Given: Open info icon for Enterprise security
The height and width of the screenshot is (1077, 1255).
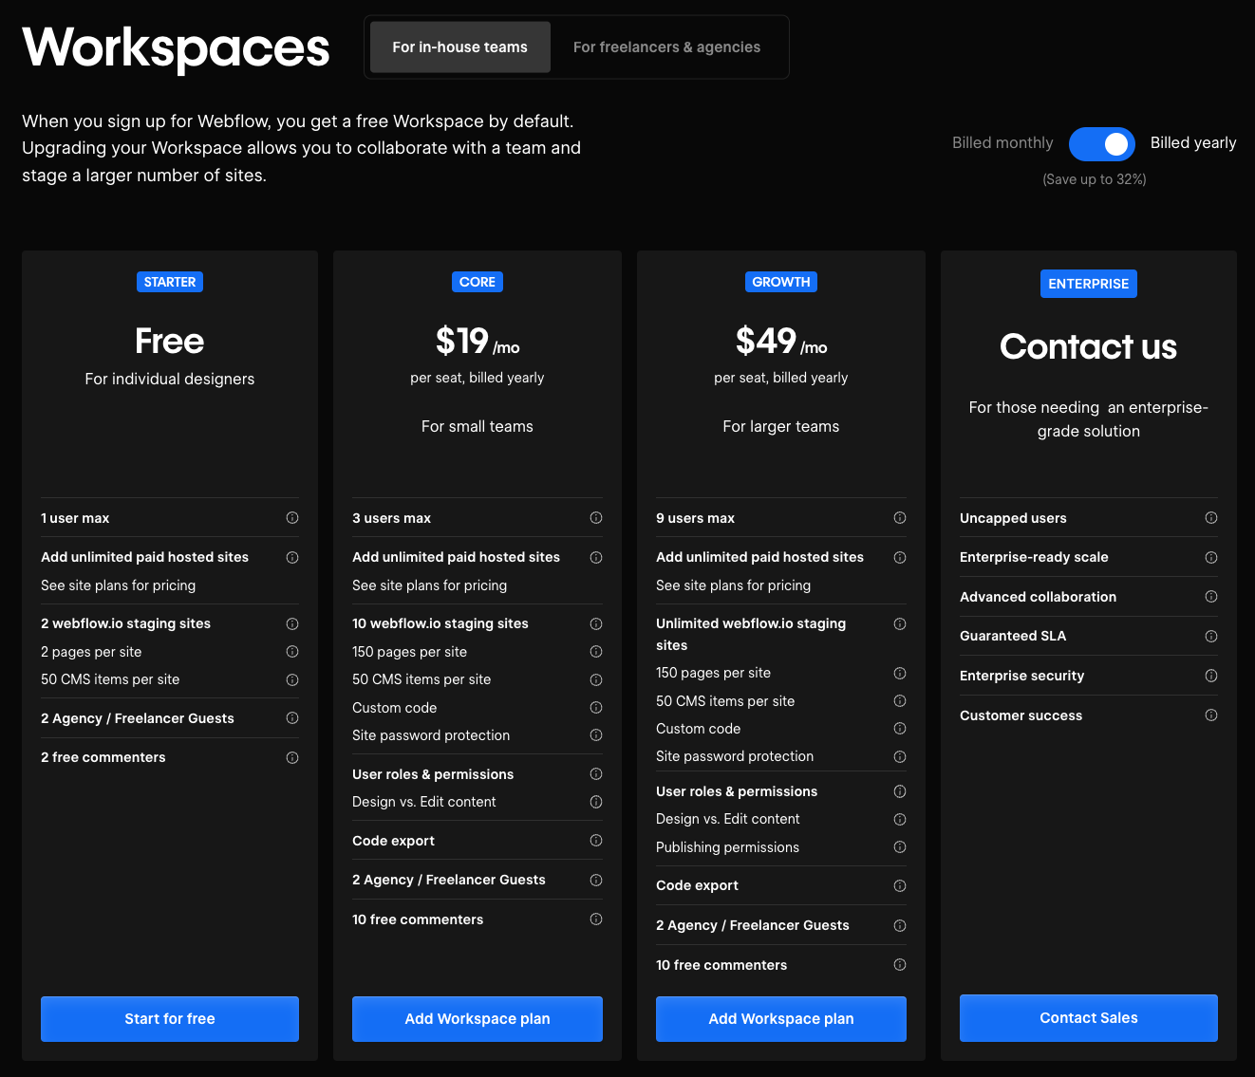Looking at the screenshot, I should [1211, 676].
